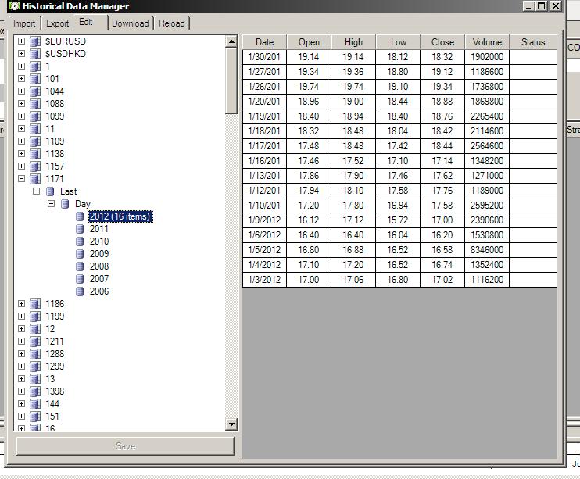Click cylinder icon of 2012 (16 items)
The height and width of the screenshot is (479, 580).
[80, 216]
